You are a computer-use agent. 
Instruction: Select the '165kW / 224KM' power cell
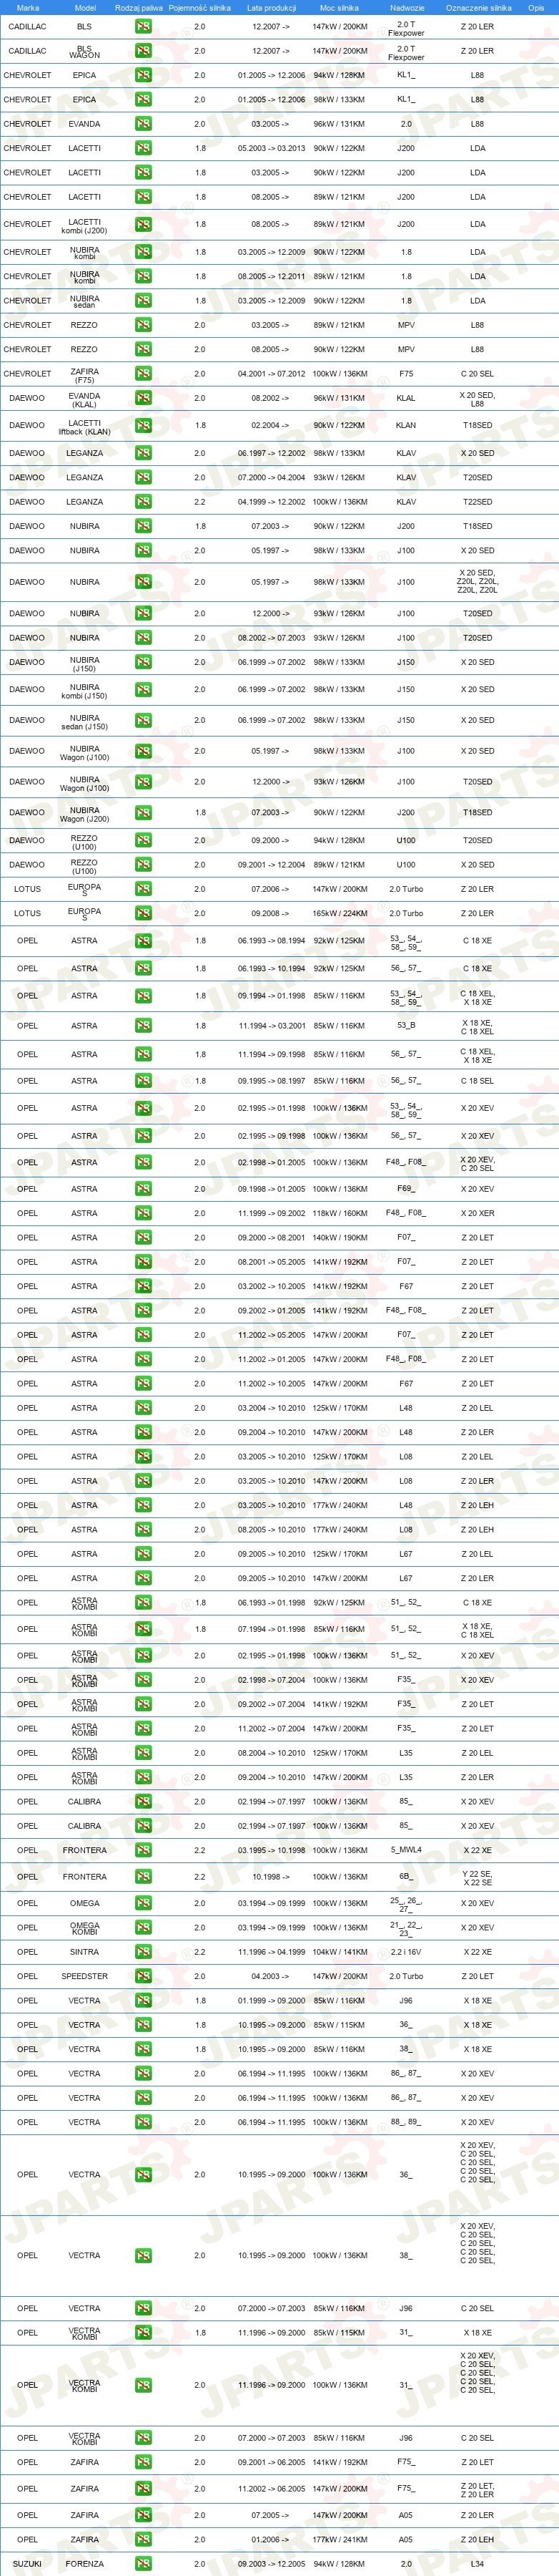(x=340, y=914)
